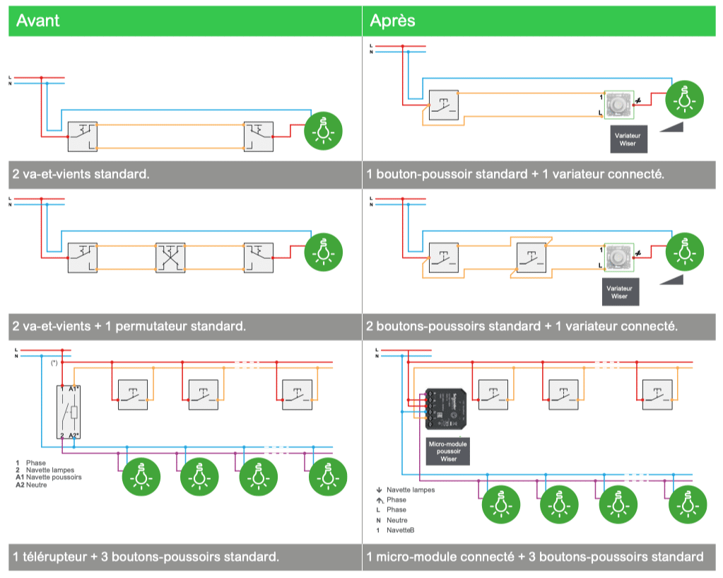Select the Wiser dimmer in the two boutons-poussoirs diagram
Viewport: 723px width, 578px height.
point(619,257)
